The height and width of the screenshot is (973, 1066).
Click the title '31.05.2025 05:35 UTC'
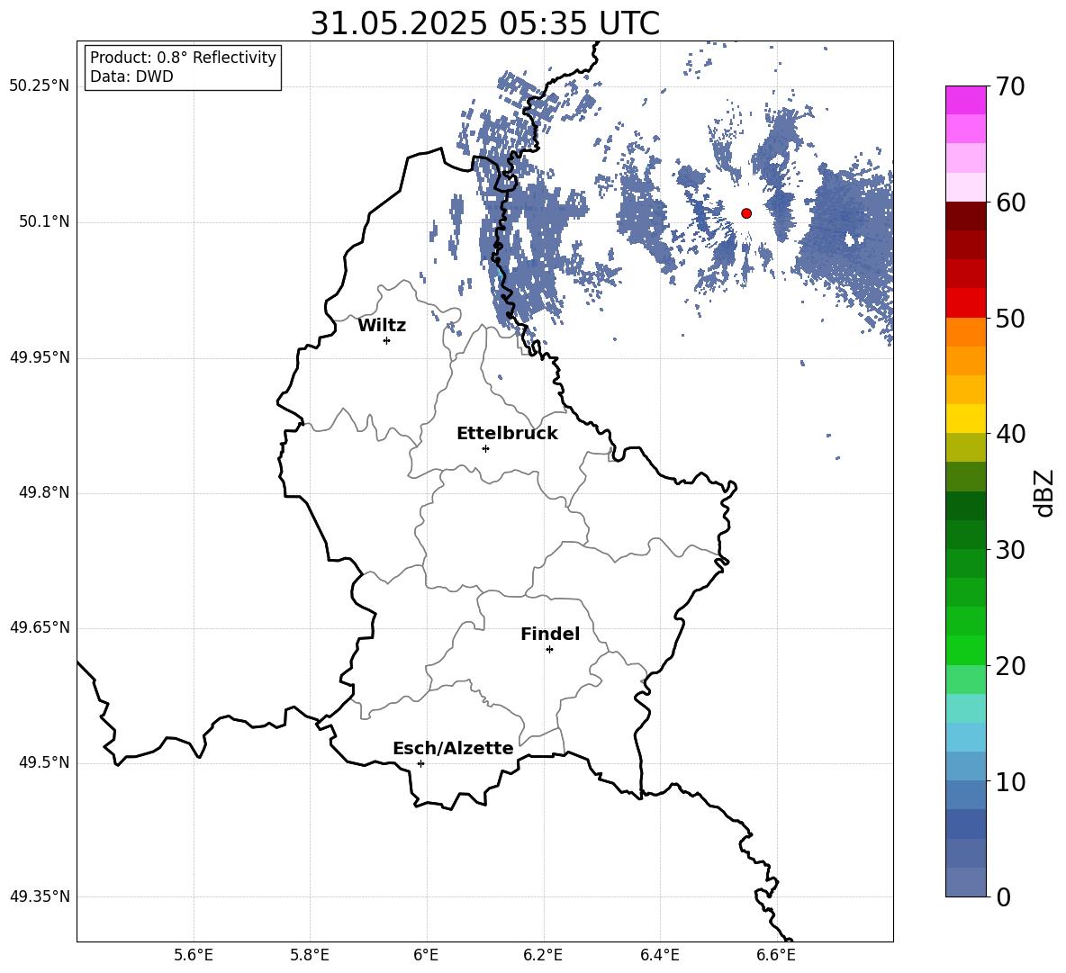tap(484, 23)
